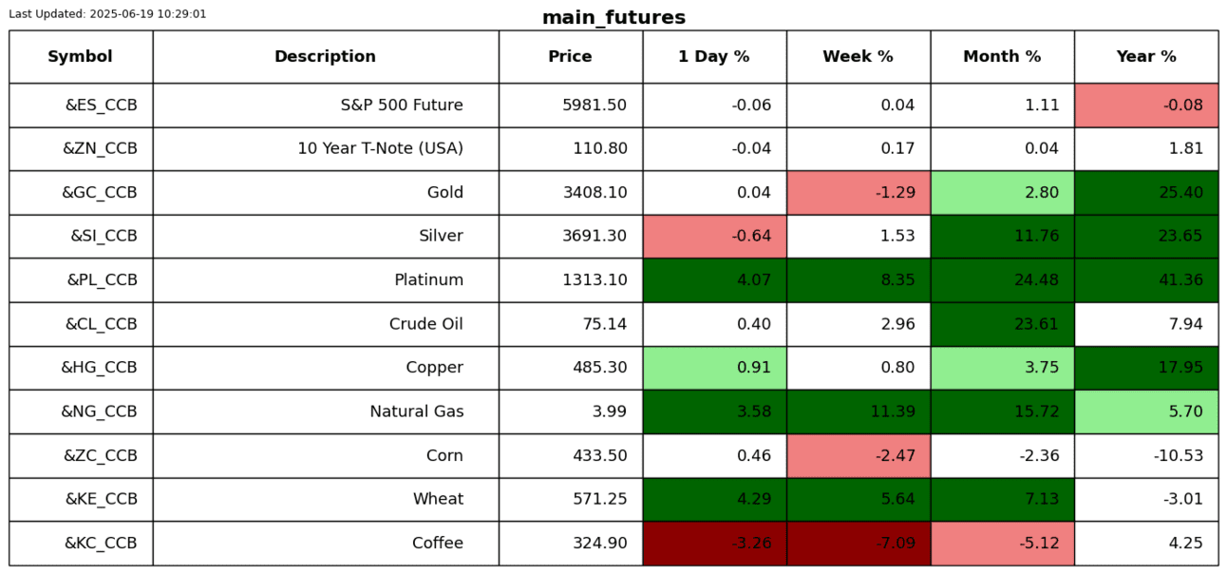Viewport: 1227px width, 574px height.
Task: Click the Symbol column header
Action: 81,57
